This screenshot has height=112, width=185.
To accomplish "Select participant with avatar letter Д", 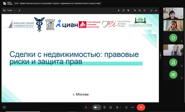I will pos(173,62).
